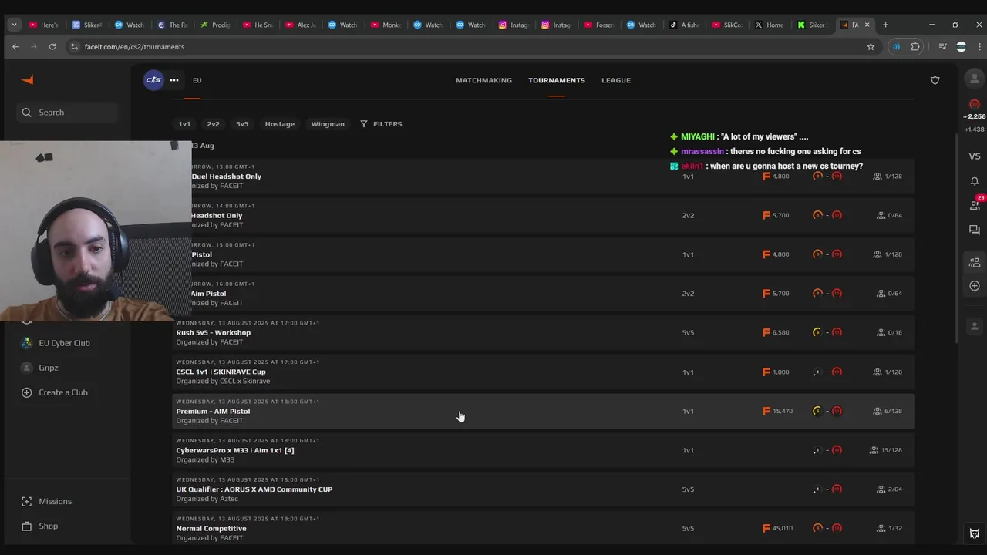Image resolution: width=987 pixels, height=555 pixels.
Task: Open CSCL 1v1 | SKINRAVE Cup tournament
Action: [x=543, y=372]
